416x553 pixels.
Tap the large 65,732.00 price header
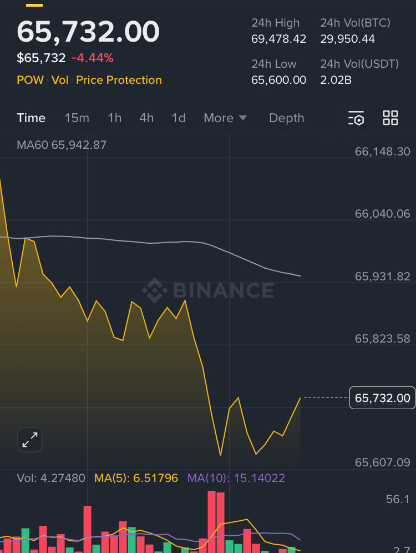[x=88, y=32]
